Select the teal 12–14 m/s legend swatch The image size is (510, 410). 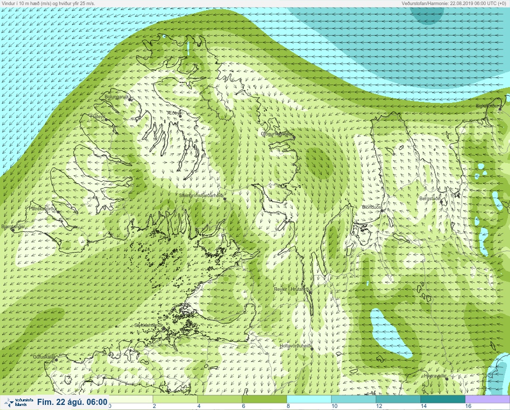pos(398,399)
